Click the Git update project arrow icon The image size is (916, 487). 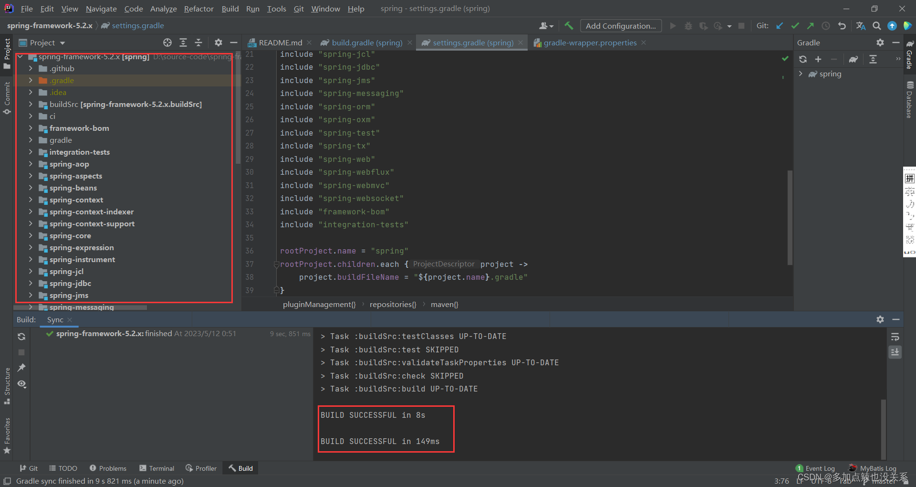coord(780,26)
